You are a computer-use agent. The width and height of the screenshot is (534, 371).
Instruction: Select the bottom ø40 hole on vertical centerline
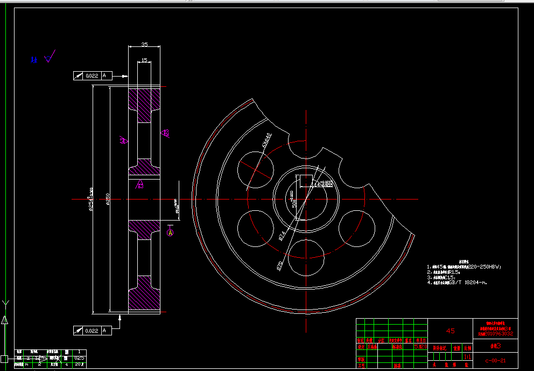(306, 258)
